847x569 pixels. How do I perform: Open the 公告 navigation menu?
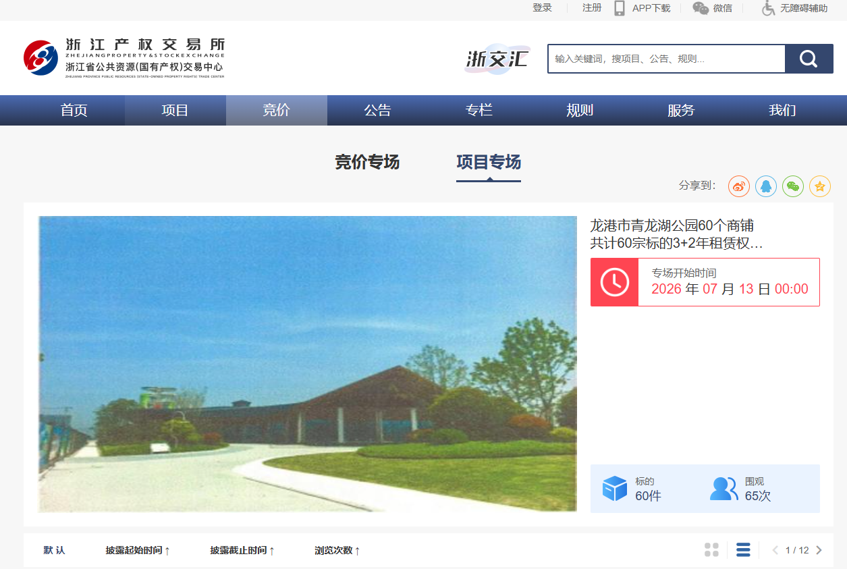click(378, 110)
